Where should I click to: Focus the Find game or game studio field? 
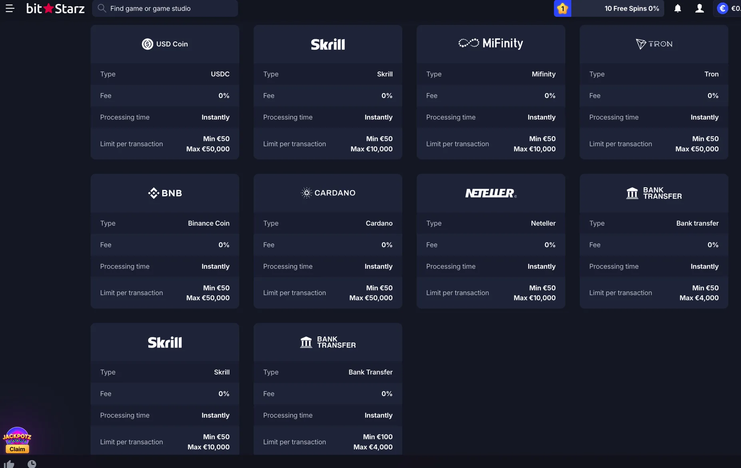coord(165,8)
